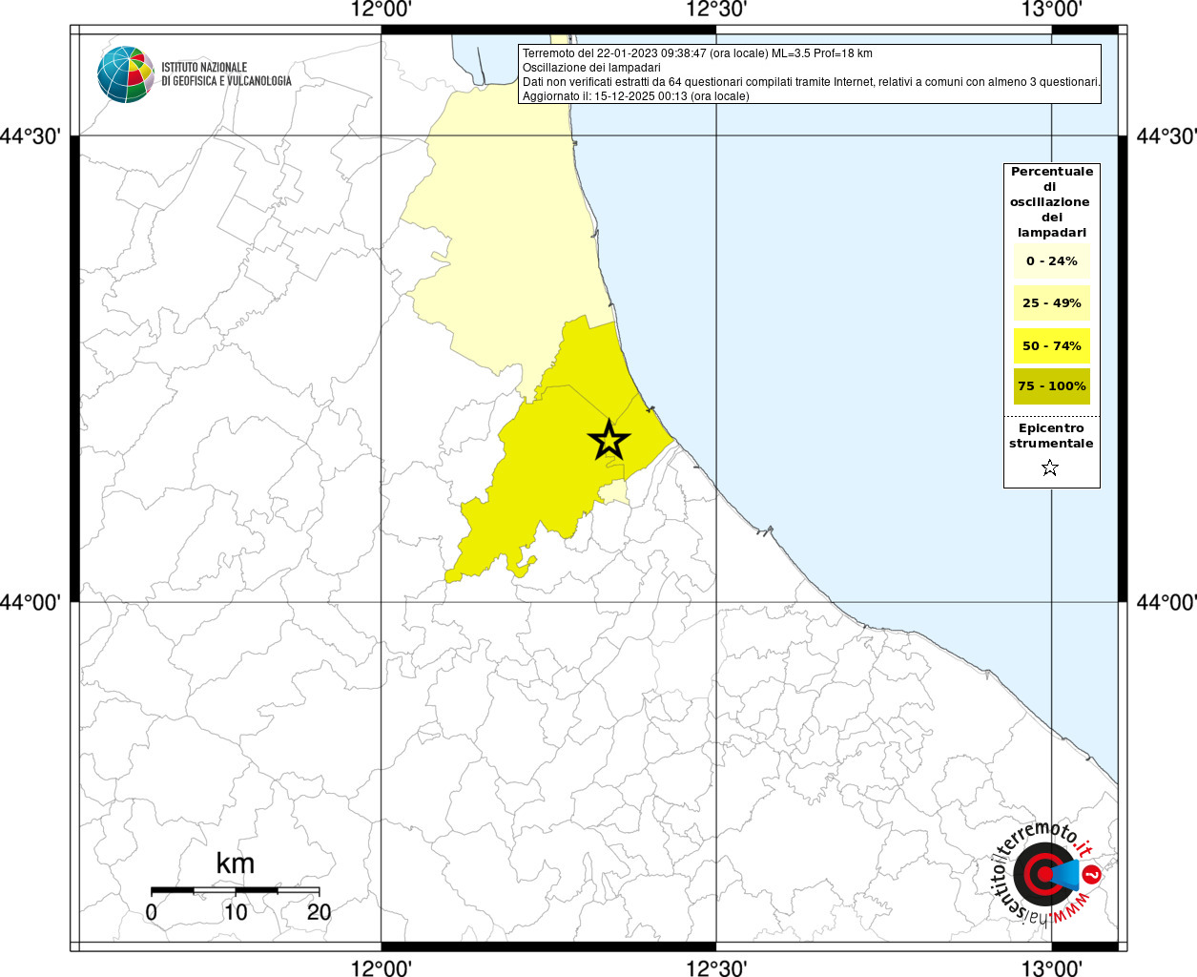Click the Istituto Nazionale di Geofisica text
This screenshot has width=1197, height=977.
(226, 74)
